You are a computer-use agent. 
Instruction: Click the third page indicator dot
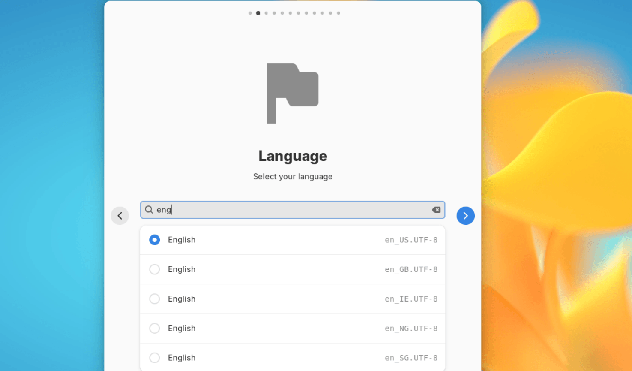(266, 13)
